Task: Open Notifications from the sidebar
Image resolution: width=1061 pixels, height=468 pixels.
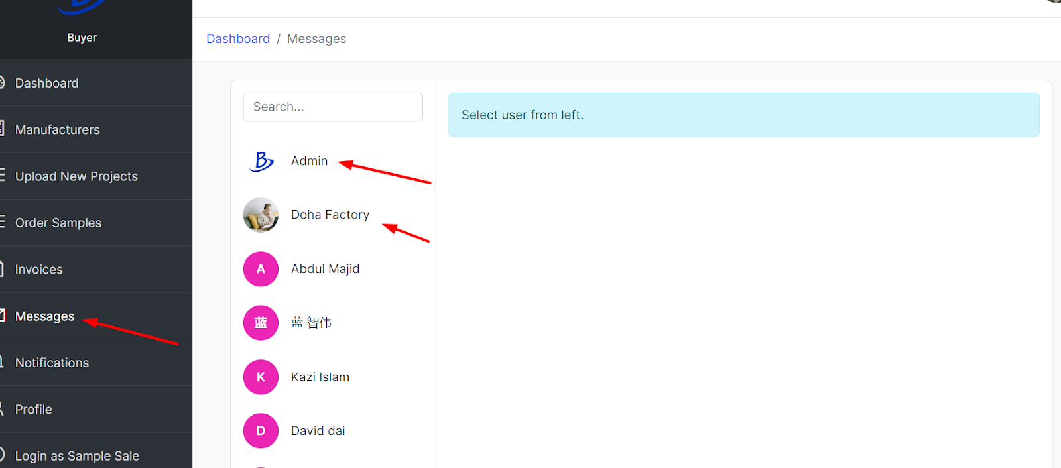Action: [52, 363]
